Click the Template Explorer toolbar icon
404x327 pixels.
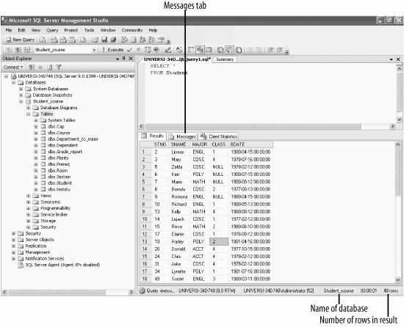[151, 40]
